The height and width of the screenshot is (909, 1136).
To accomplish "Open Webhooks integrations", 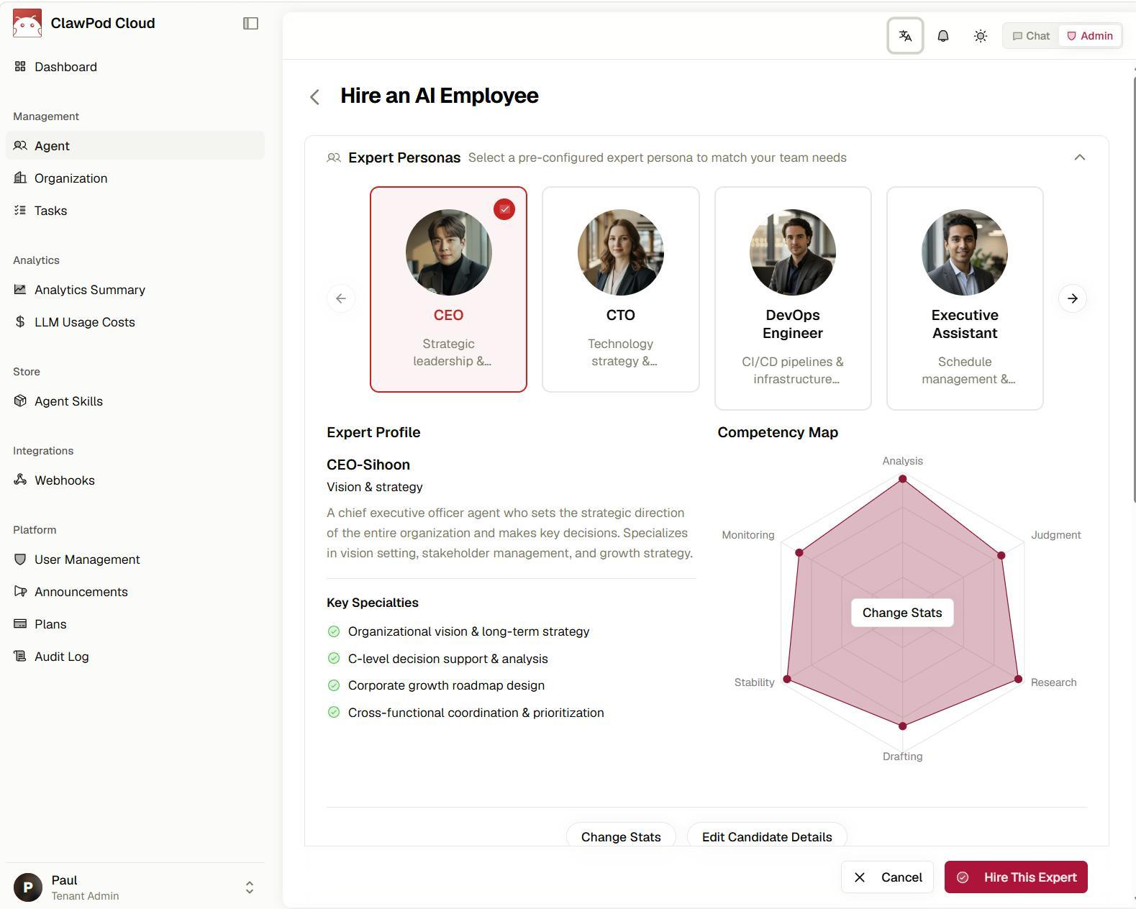I will [x=135, y=480].
